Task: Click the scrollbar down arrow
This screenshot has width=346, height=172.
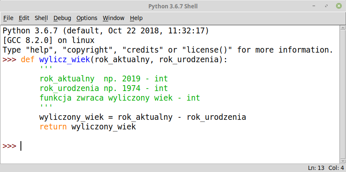Action: click(x=343, y=161)
